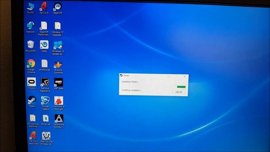This screenshot has width=270, height=152.
Task: Select the Oculus desktop shortcut
Action: [32, 83]
